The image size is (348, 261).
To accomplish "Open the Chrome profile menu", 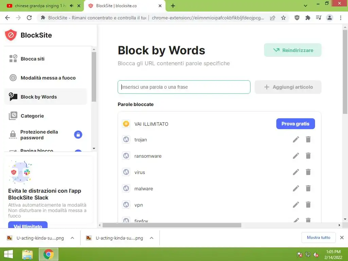I will pos(330,18).
